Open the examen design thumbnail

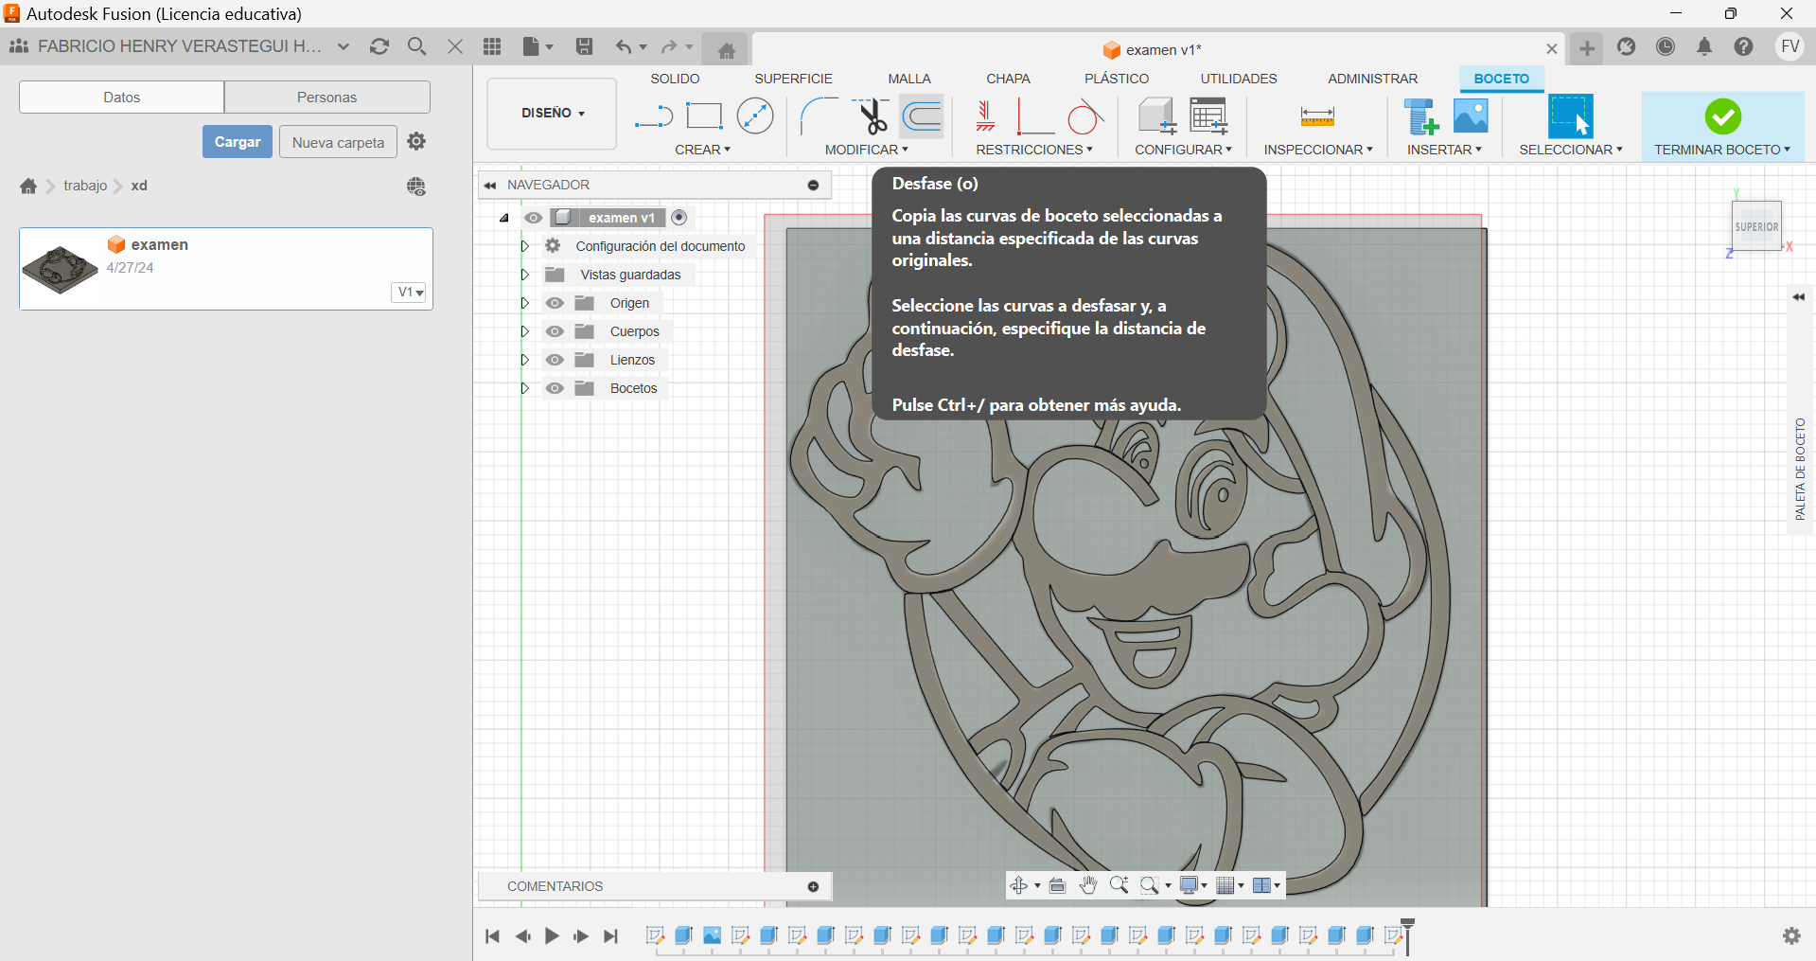[60, 269]
